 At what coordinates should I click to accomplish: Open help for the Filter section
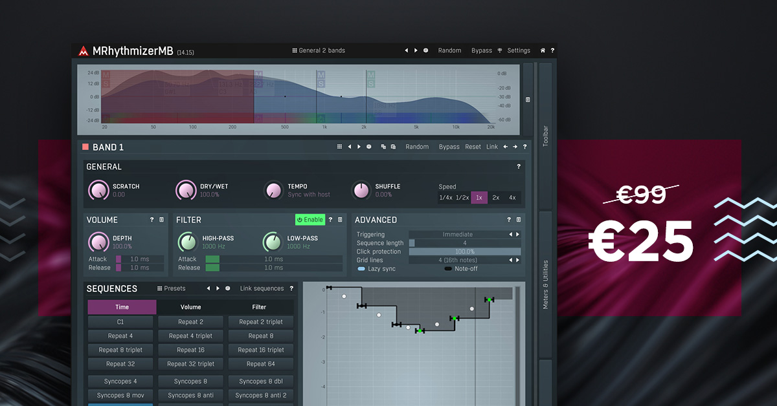pyautogui.click(x=330, y=220)
